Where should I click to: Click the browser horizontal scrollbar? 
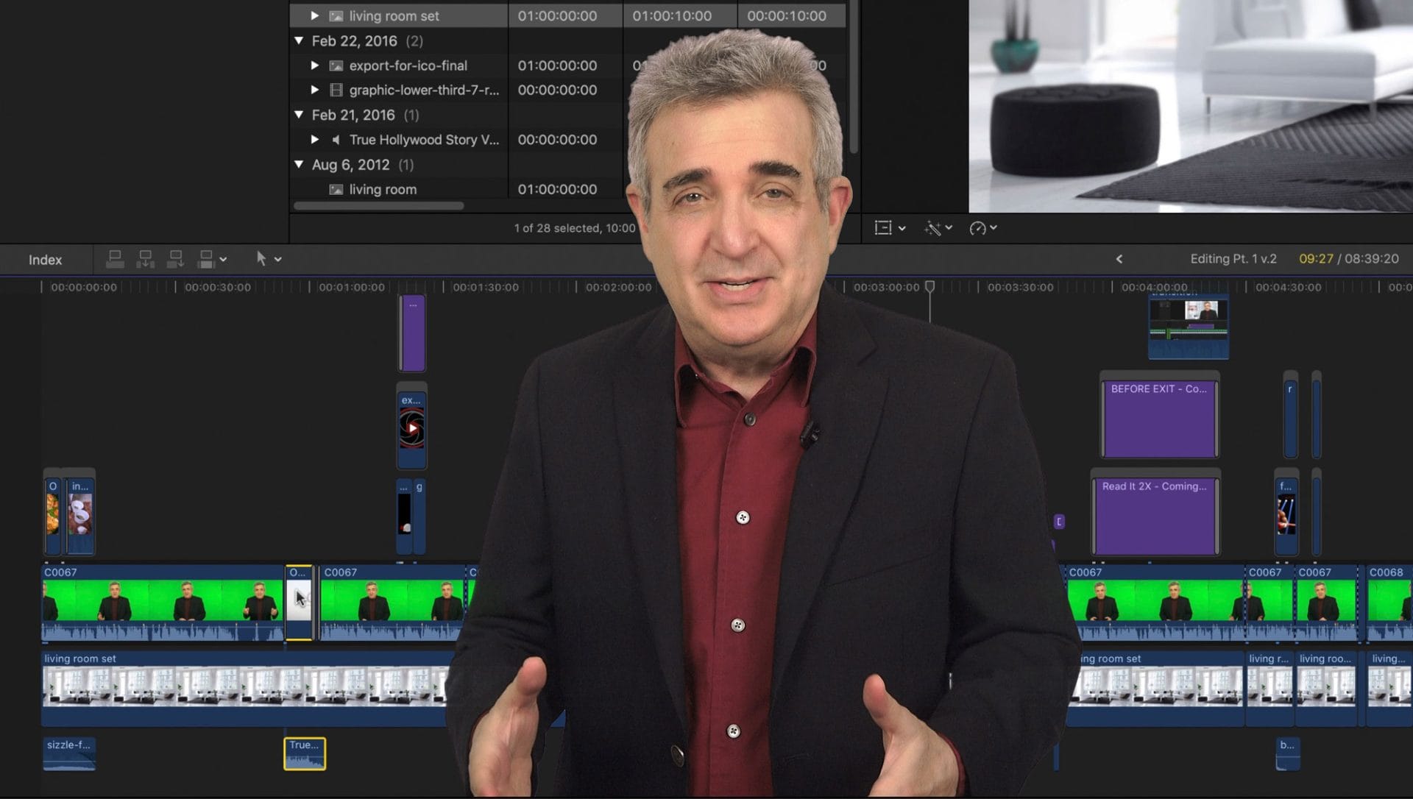378,206
